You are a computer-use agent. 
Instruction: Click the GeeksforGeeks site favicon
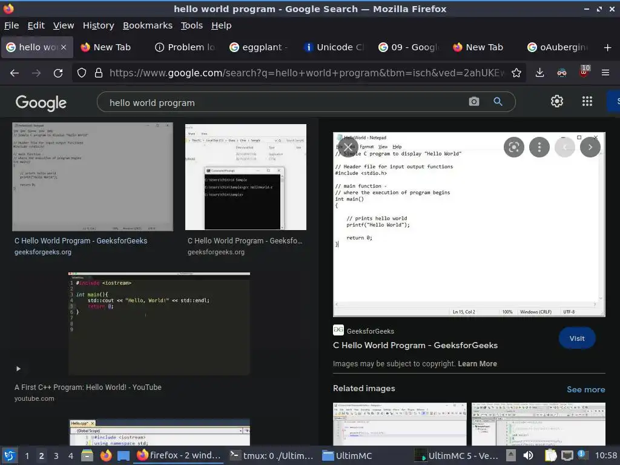tap(338, 330)
